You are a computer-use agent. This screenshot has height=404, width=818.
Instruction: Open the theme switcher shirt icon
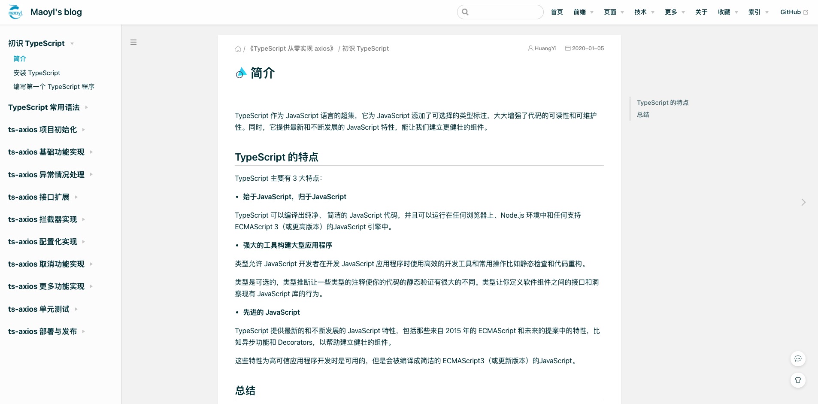(x=798, y=380)
